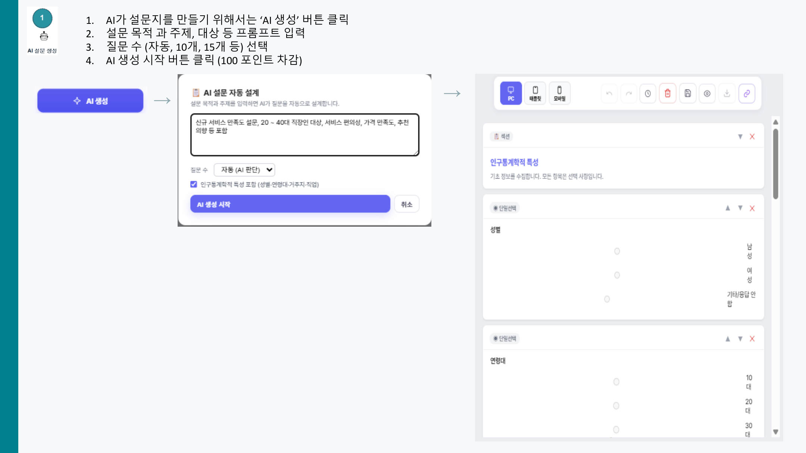Image resolution: width=806 pixels, height=453 pixels.
Task: Click the vertical scrollbar thumb in preview
Action: point(776,164)
